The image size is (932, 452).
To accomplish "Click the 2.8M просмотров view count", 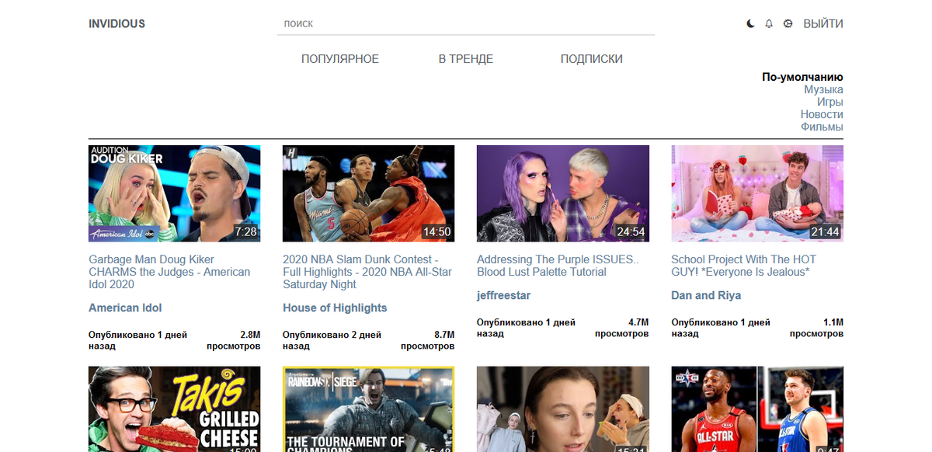I will [234, 340].
